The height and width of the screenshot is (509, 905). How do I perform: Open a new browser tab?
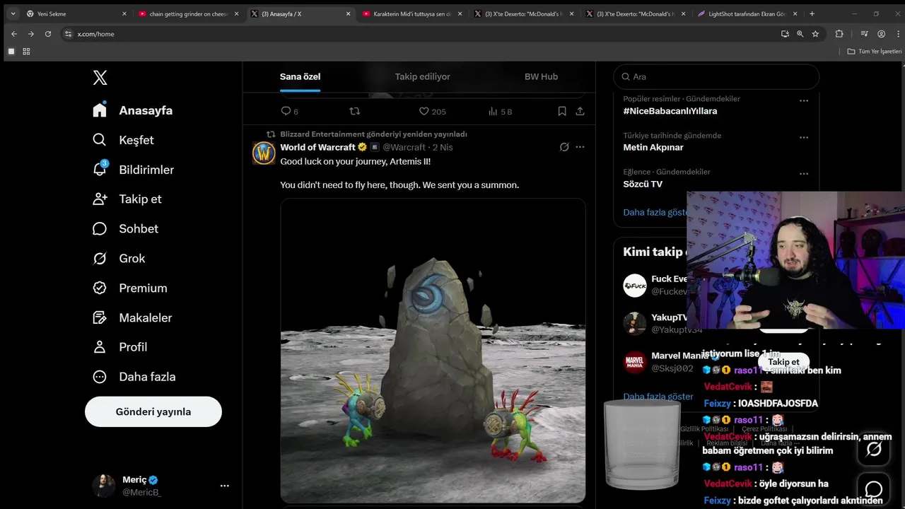(812, 13)
